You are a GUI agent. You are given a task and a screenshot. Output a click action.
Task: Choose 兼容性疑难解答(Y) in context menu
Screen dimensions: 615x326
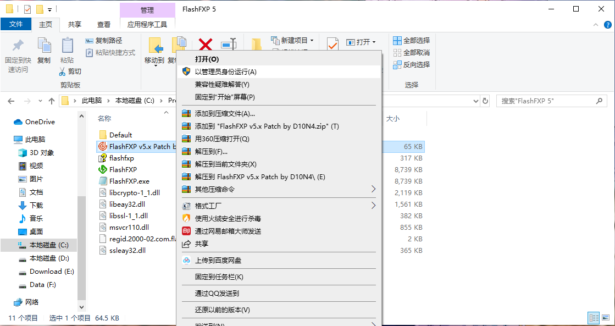click(x=279, y=84)
